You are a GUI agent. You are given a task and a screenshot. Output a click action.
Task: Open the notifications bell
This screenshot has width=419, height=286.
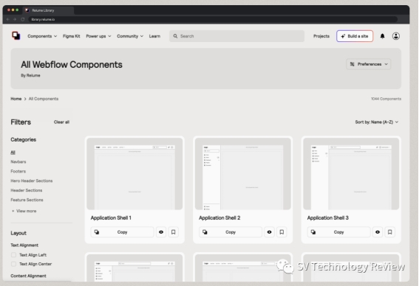tap(382, 36)
